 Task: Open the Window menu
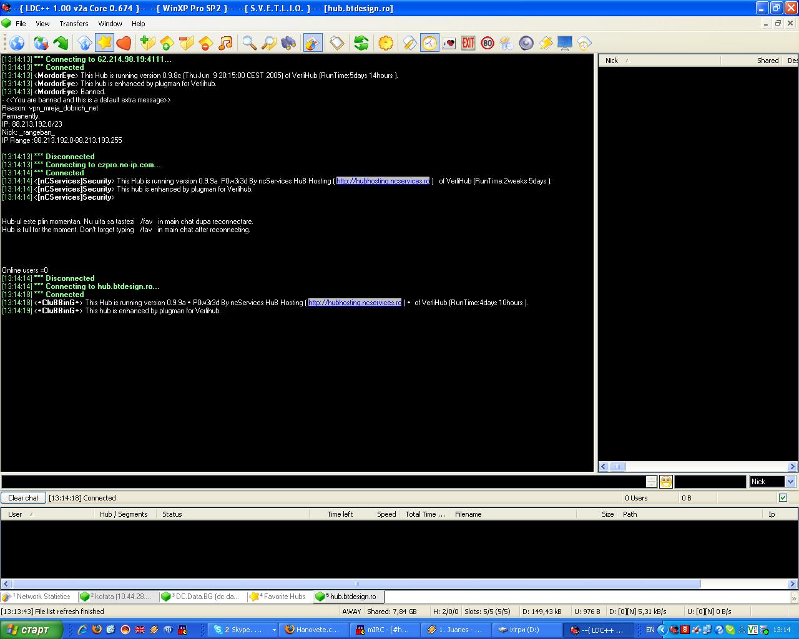point(110,24)
